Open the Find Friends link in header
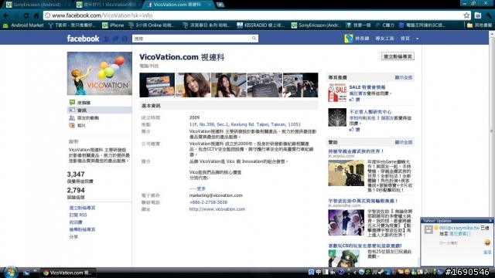This screenshot has width=495, height=278. pos(384,39)
